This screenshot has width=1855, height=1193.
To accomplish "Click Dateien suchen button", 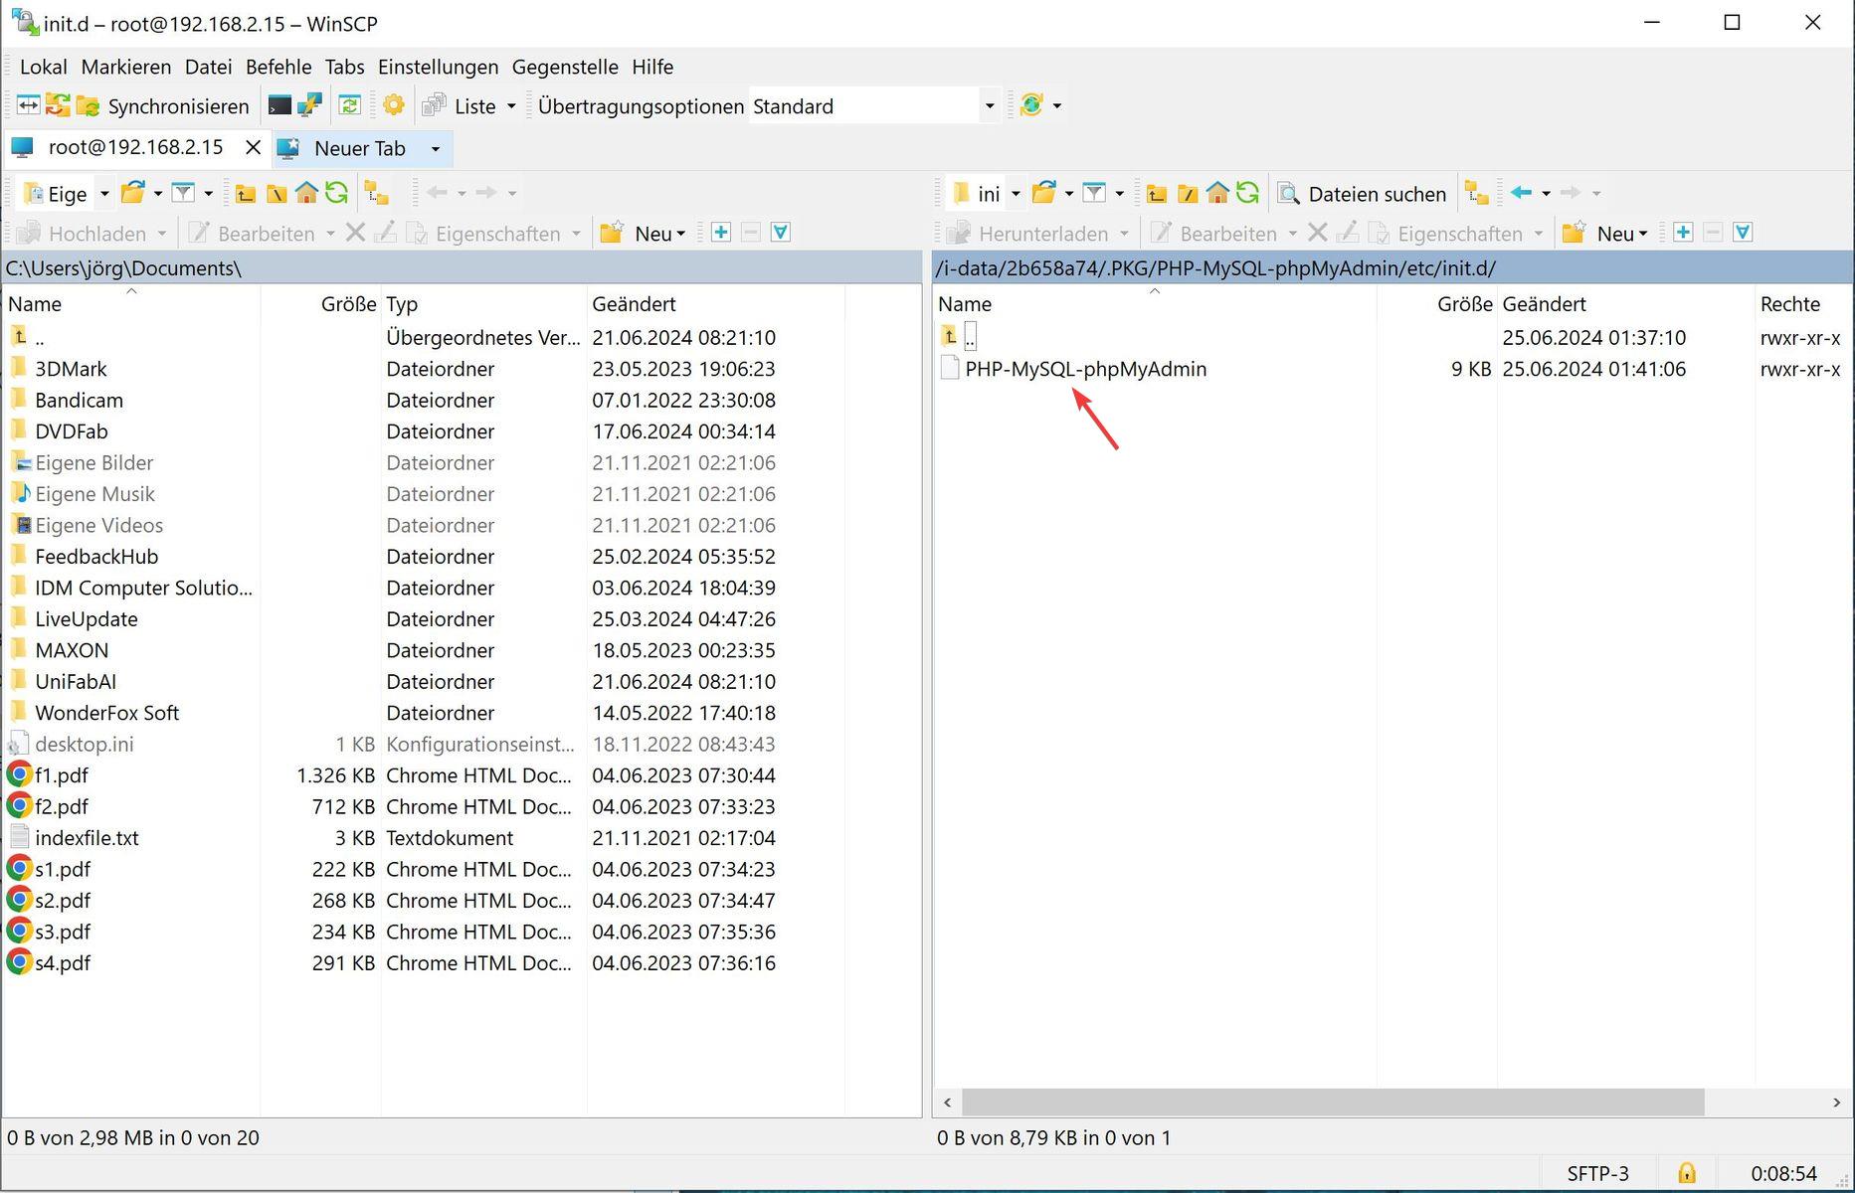I will coord(1363,194).
